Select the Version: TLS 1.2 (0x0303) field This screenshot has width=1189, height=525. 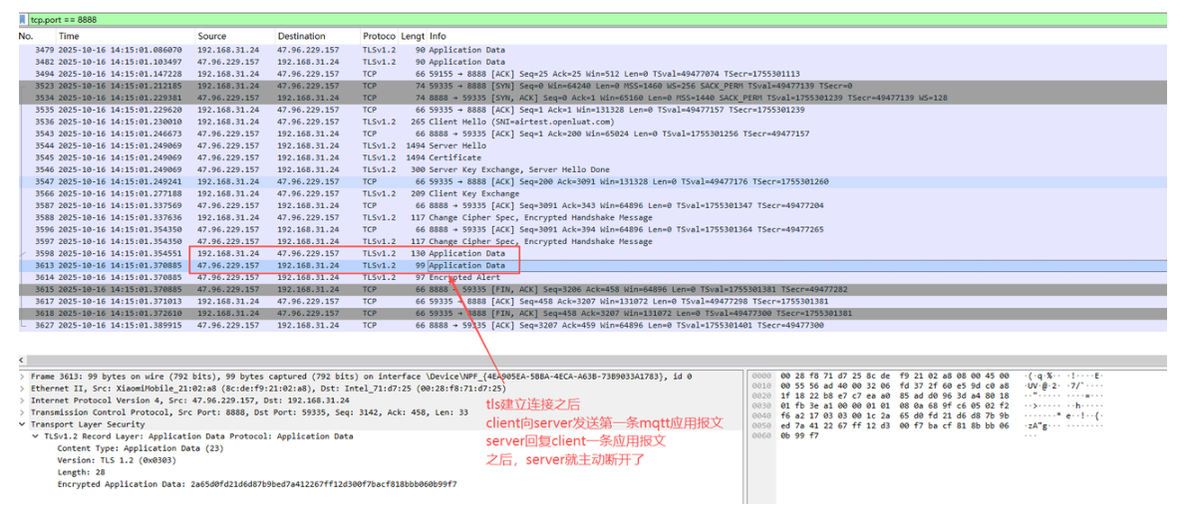116,460
